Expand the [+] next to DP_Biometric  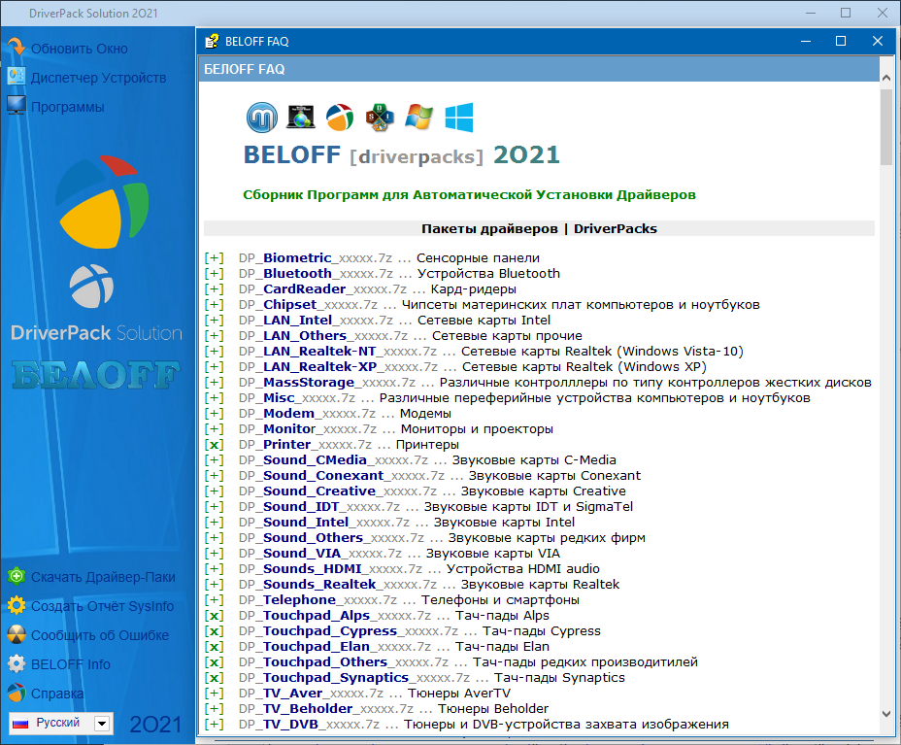214,258
